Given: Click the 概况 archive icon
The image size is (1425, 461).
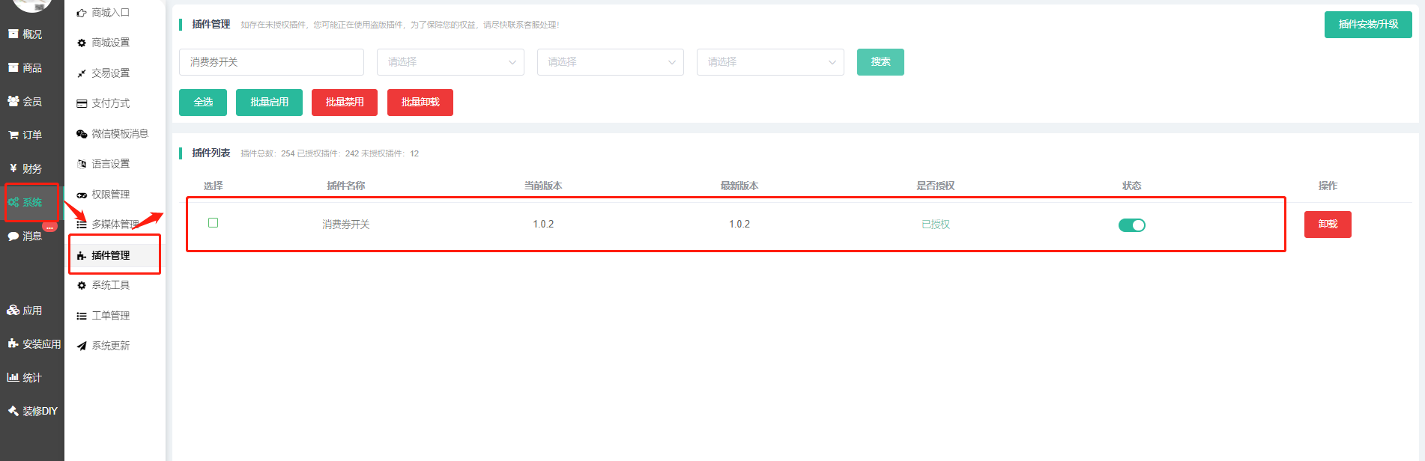Looking at the screenshot, I should [13, 34].
